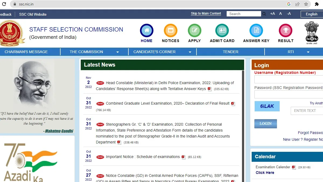This screenshot has height=182, width=323.
Task: Click the Click Here calendar link
Action: click(265, 173)
